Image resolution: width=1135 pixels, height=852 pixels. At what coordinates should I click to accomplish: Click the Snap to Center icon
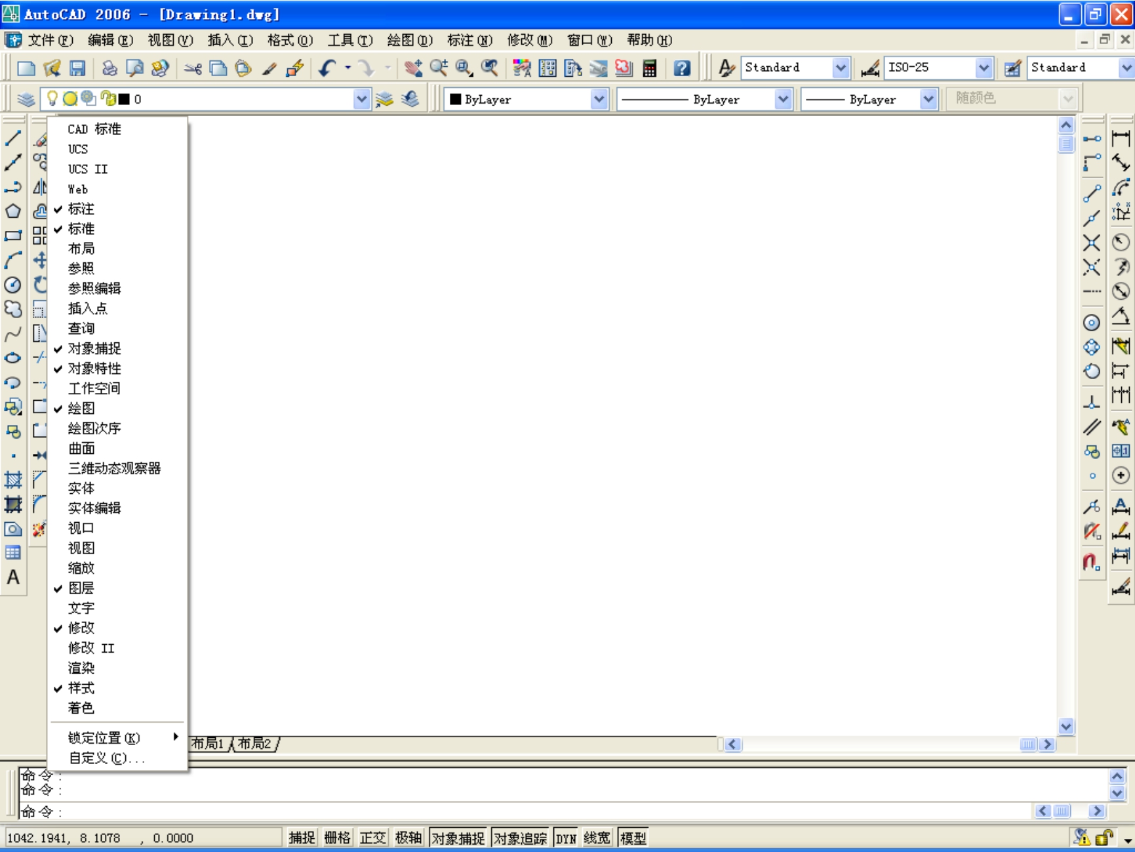tap(1092, 323)
